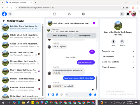Open Chrome three-dot menu
140x105 pixels.
pyautogui.click(x=137, y=8)
